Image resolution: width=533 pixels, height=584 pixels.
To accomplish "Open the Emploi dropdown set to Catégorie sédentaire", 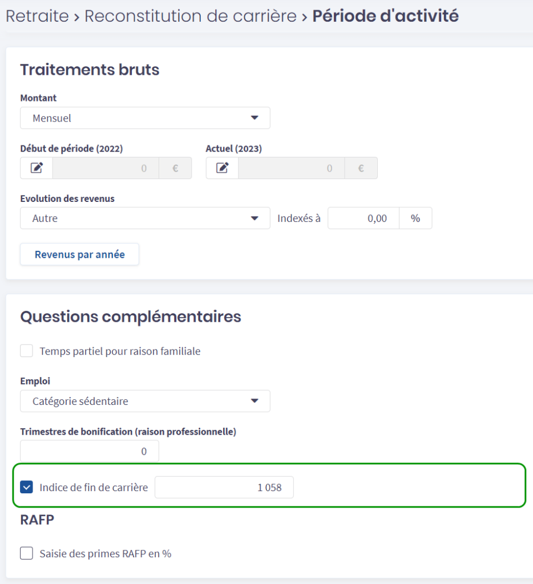I will point(145,401).
